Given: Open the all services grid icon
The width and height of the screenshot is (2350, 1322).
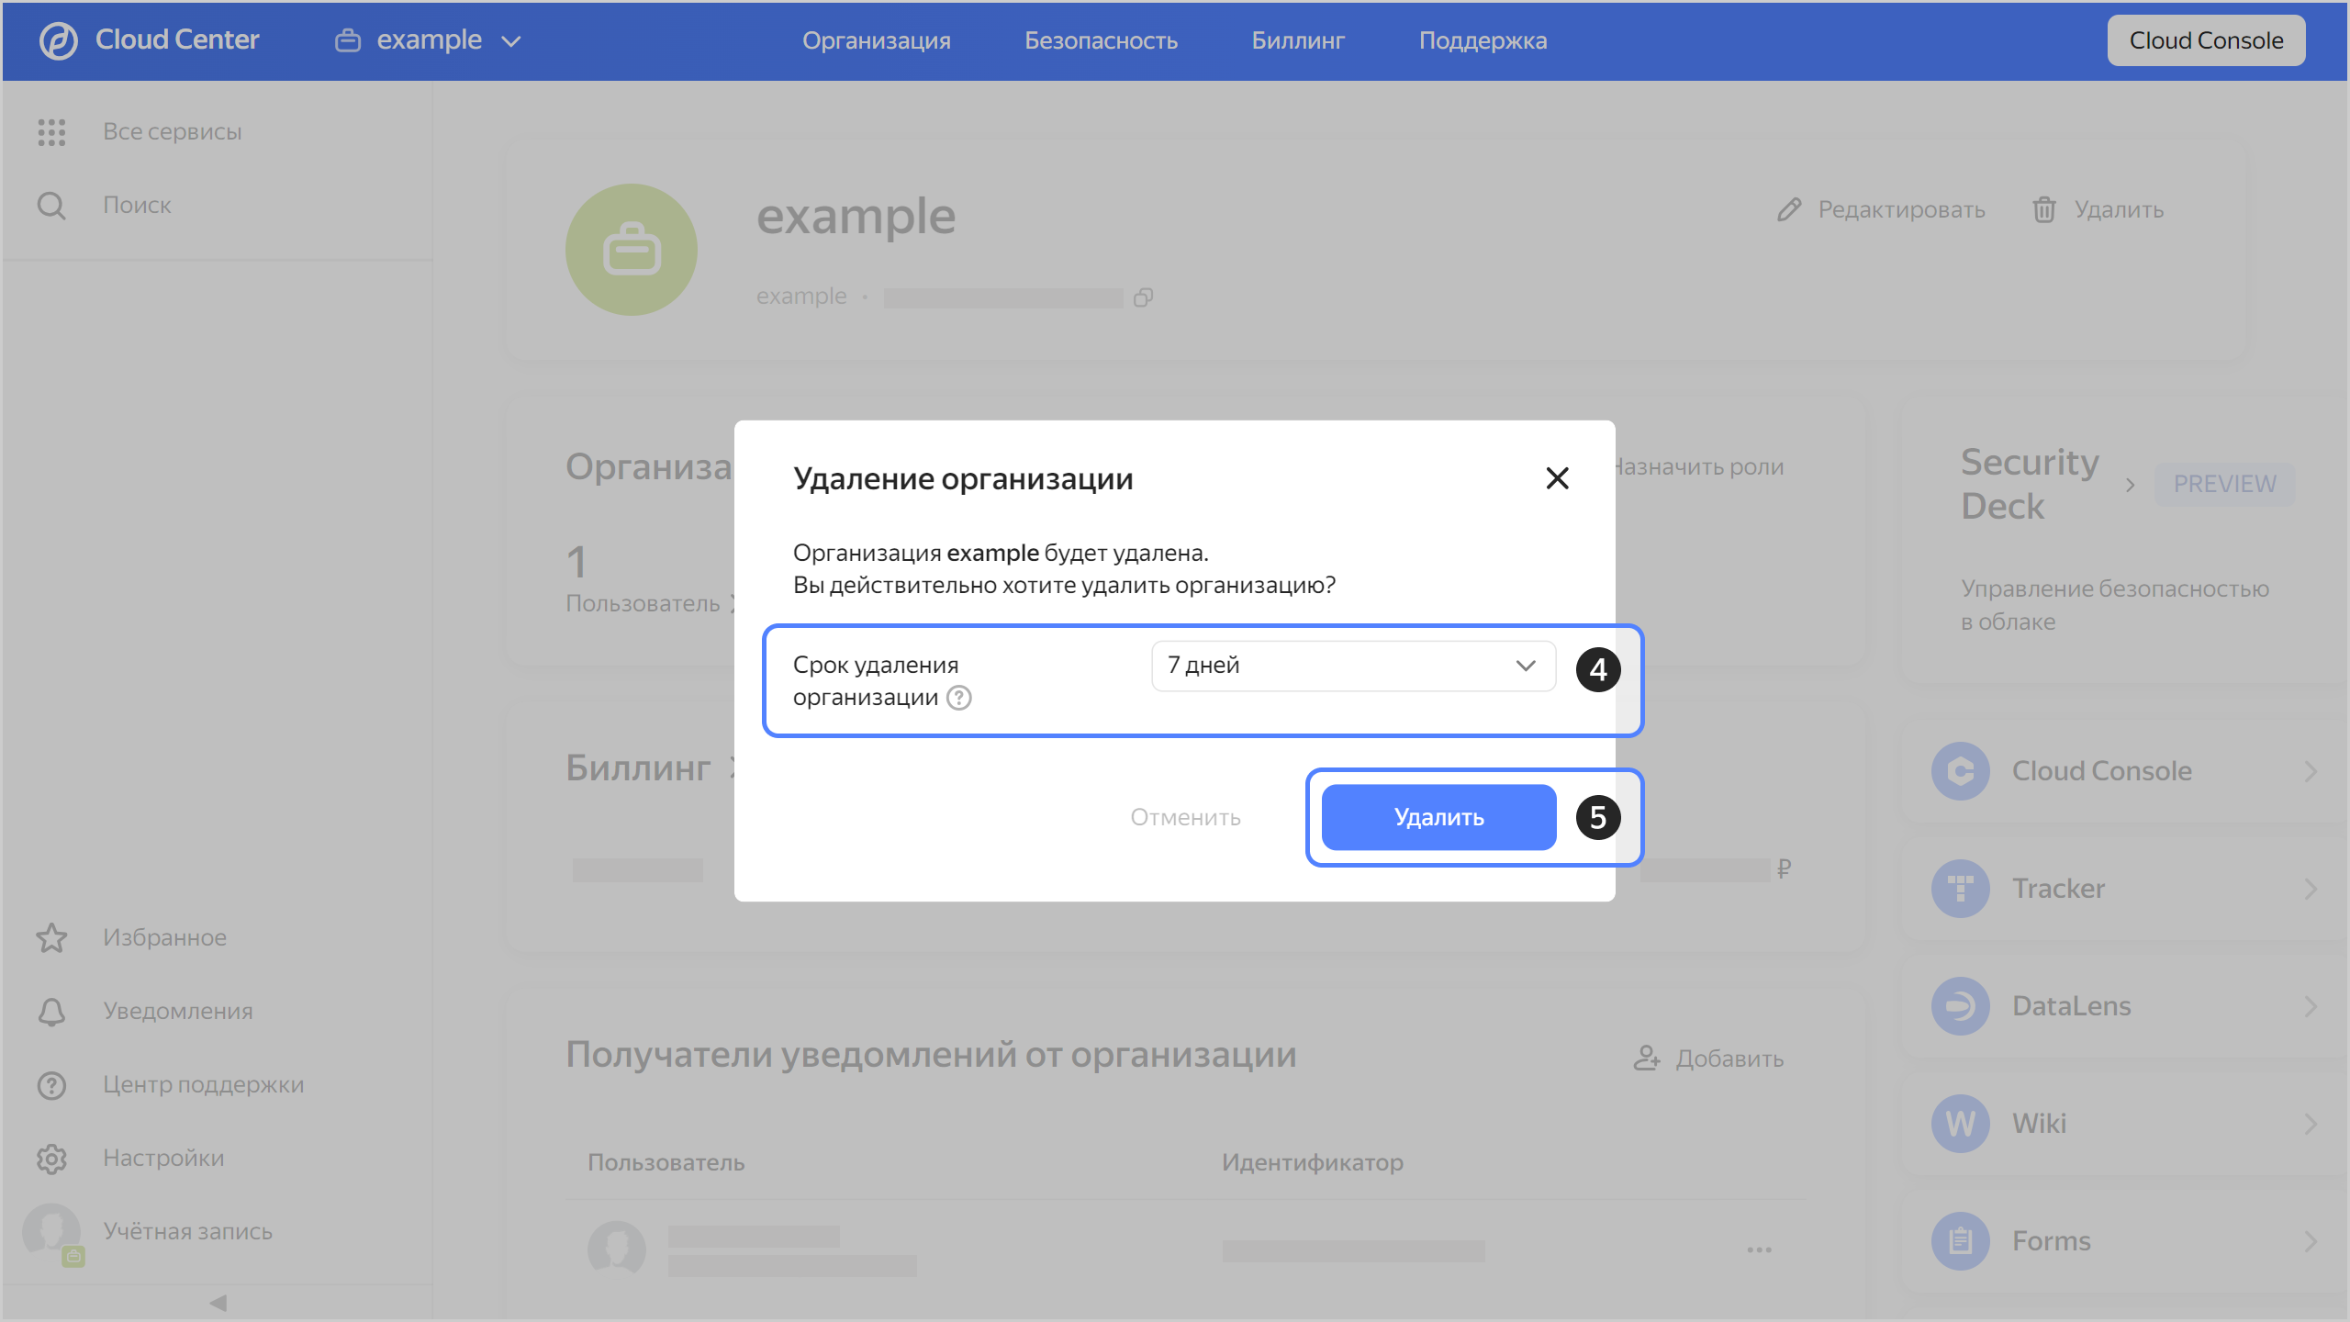Looking at the screenshot, I should (51, 131).
